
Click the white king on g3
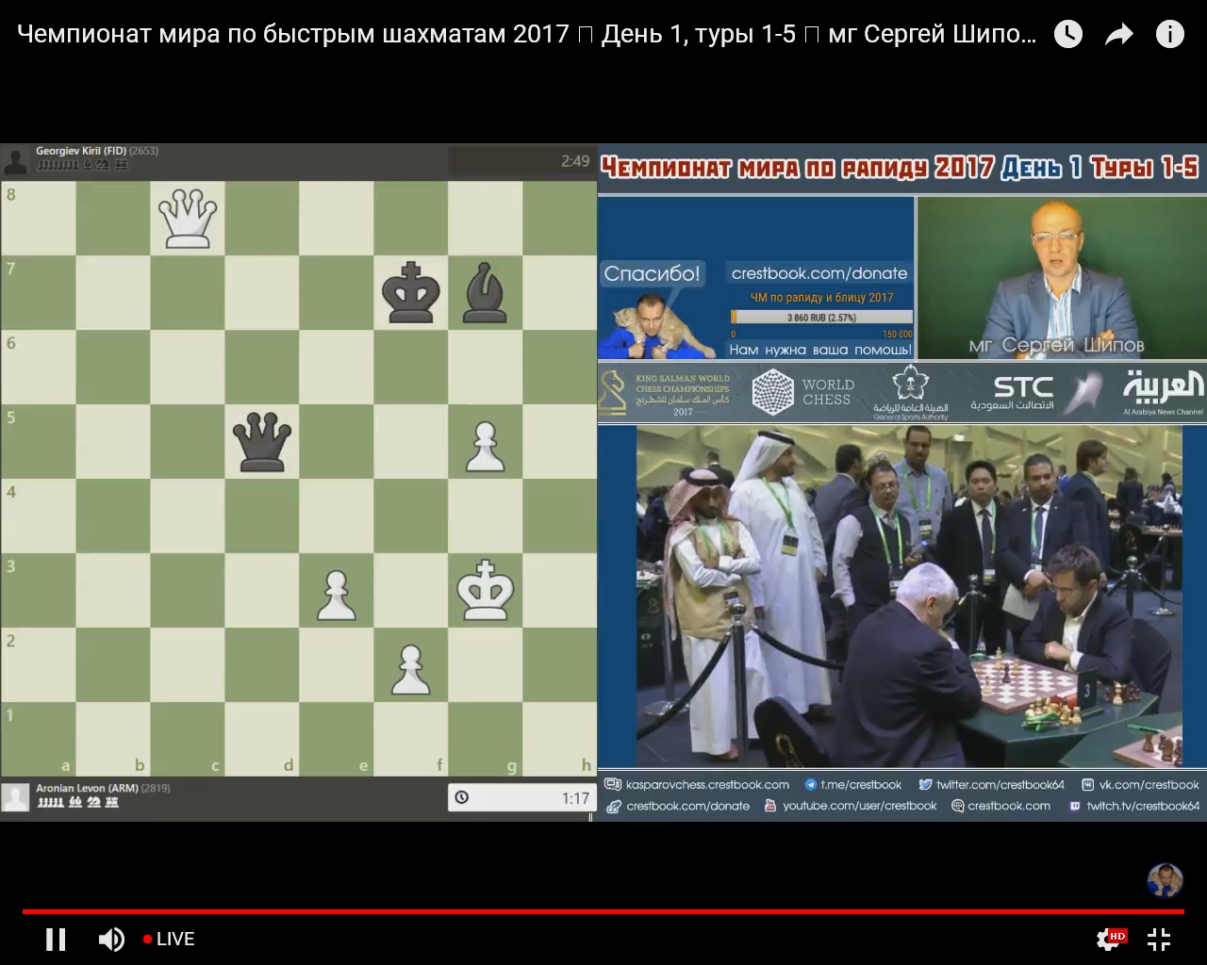pos(485,590)
